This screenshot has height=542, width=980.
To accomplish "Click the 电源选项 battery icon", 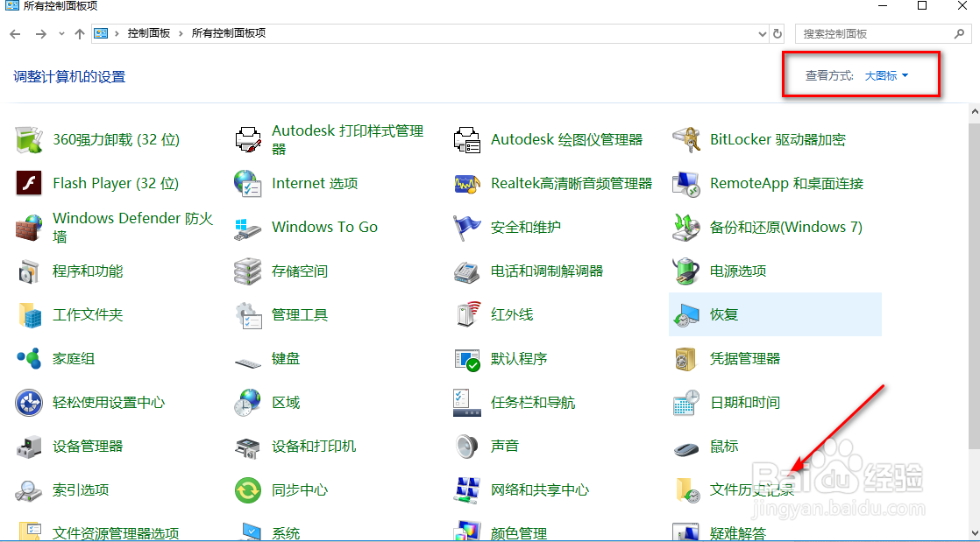I will click(x=685, y=271).
